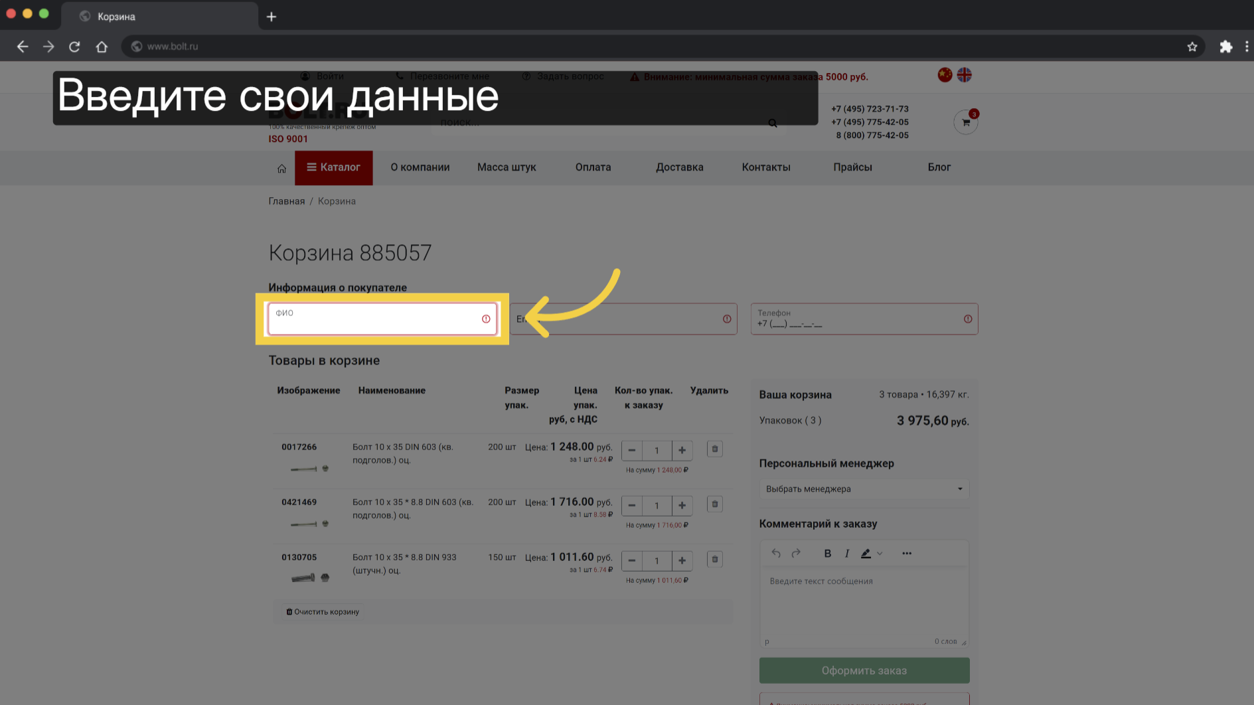Screen dimensions: 1254x705
Task: Click the Оформить заказ button
Action: (x=864, y=670)
